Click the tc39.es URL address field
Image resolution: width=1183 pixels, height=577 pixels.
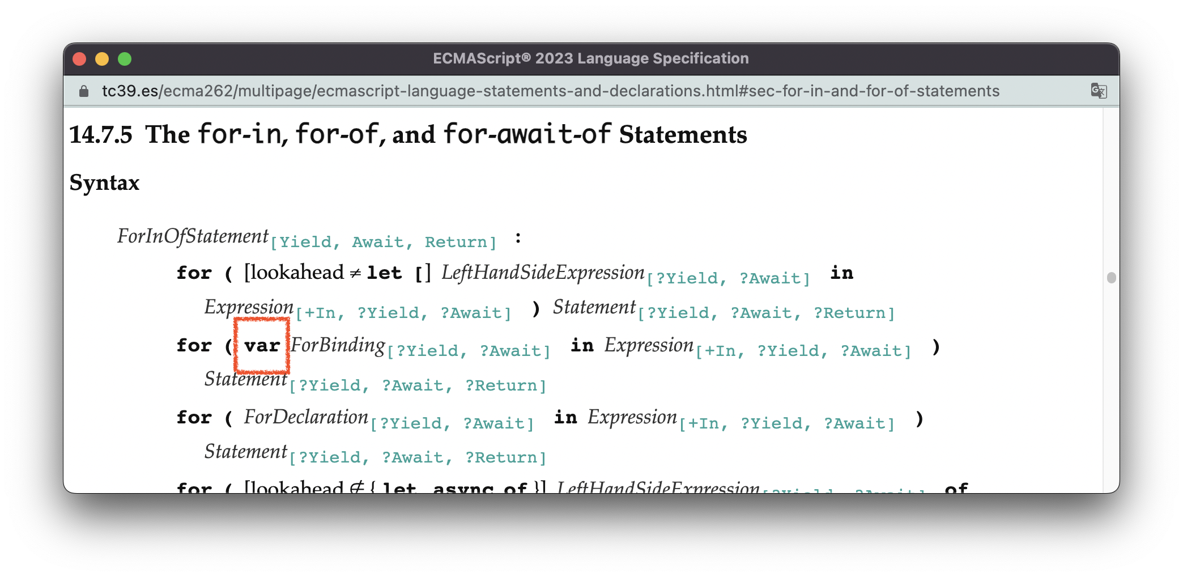tap(550, 91)
